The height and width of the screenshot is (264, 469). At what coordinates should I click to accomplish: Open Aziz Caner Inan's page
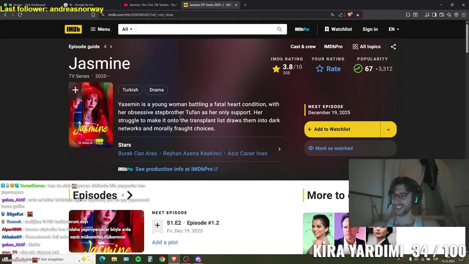[x=247, y=154]
